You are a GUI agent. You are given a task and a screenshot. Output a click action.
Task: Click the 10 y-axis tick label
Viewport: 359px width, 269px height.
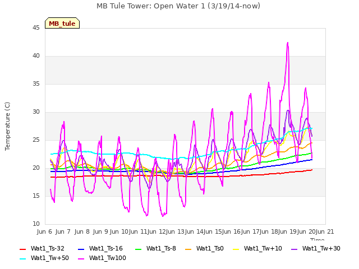click(x=36, y=224)
